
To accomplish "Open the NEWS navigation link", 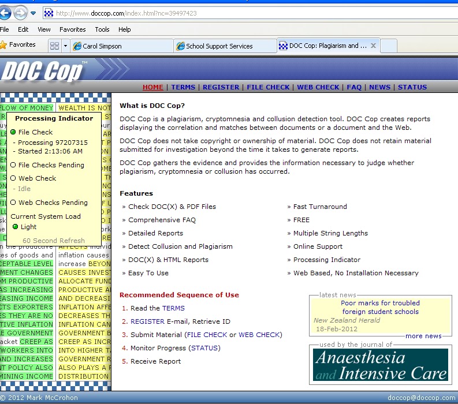I will tap(379, 87).
